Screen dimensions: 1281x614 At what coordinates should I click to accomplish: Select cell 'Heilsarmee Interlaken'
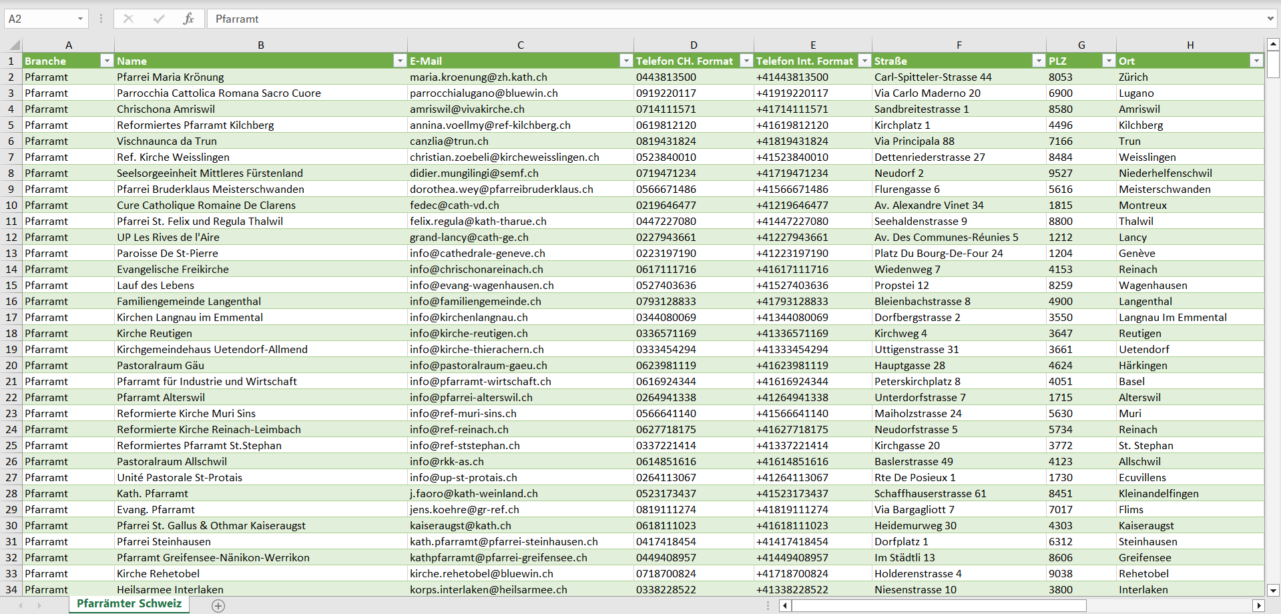(x=261, y=589)
